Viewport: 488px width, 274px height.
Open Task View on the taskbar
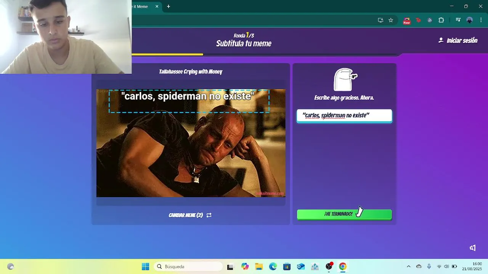[x=230, y=267]
